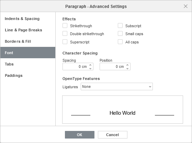Switch to Line & Page Breaks
The height and width of the screenshot is (143, 192).
pos(28,30)
